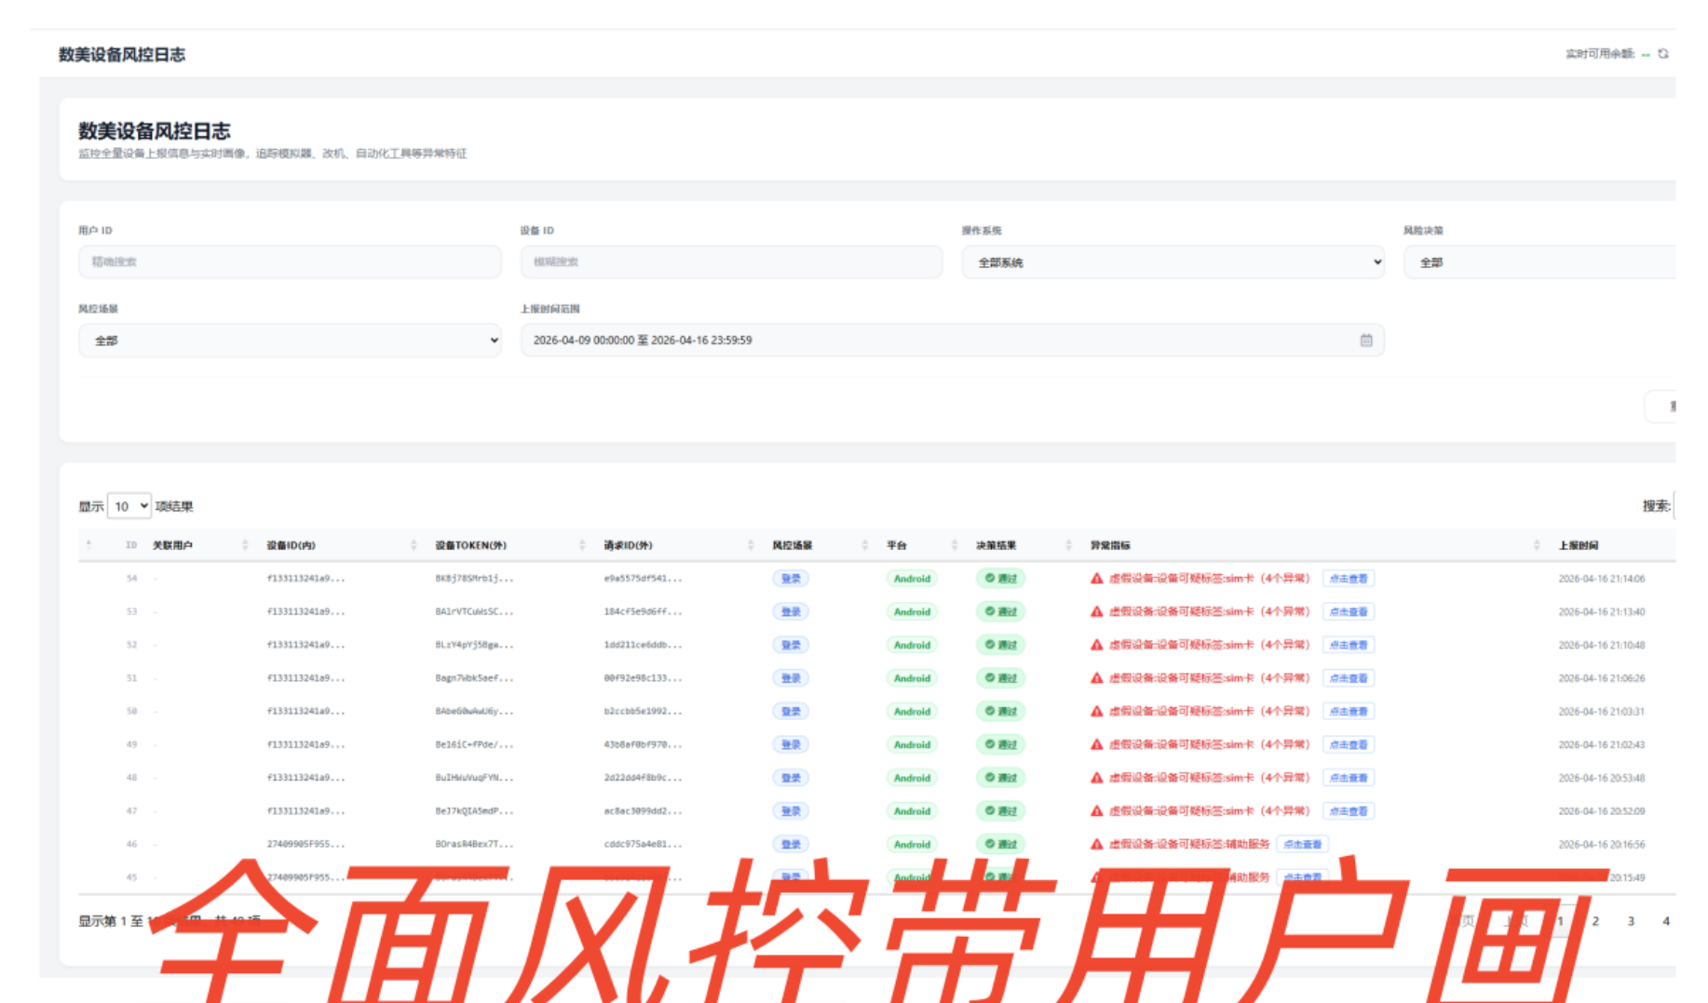1708x1003 pixels.
Task: Open the calendar icon in 上报时间范围 field
Action: click(x=1366, y=341)
